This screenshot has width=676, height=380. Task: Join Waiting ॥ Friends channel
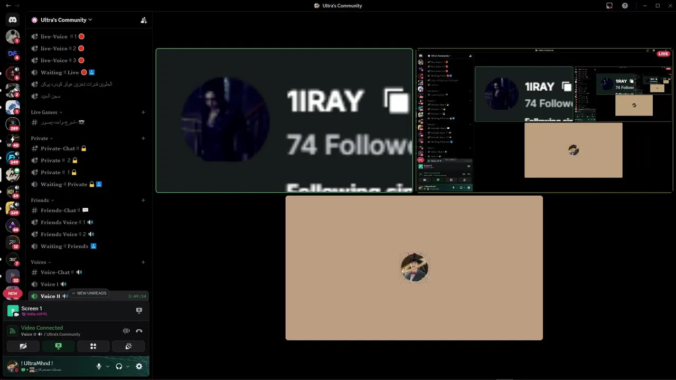(x=88, y=246)
